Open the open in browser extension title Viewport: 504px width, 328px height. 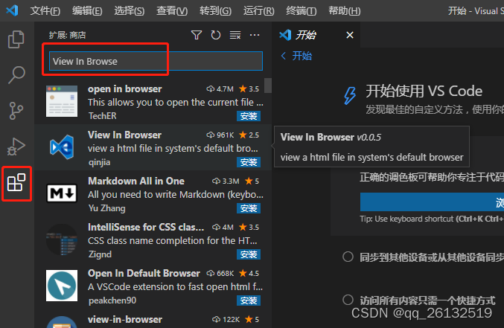125,89
